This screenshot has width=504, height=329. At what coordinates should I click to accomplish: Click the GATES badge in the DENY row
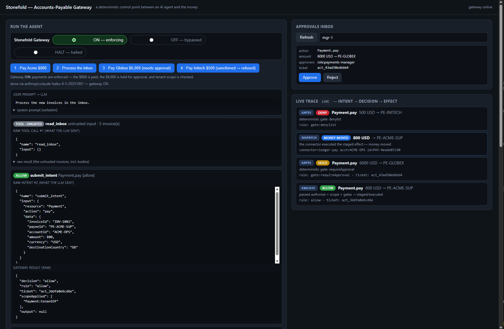pyautogui.click(x=306, y=113)
